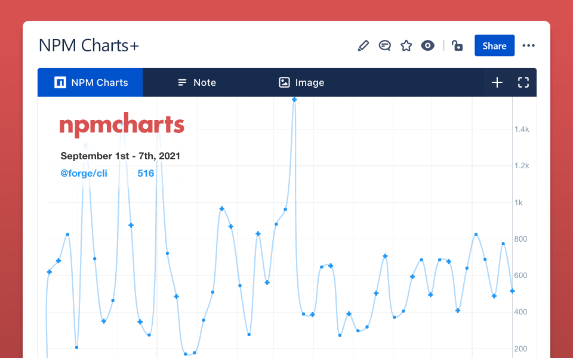Click the highest peak data point on the chart
The image size is (573, 358).
click(x=294, y=100)
